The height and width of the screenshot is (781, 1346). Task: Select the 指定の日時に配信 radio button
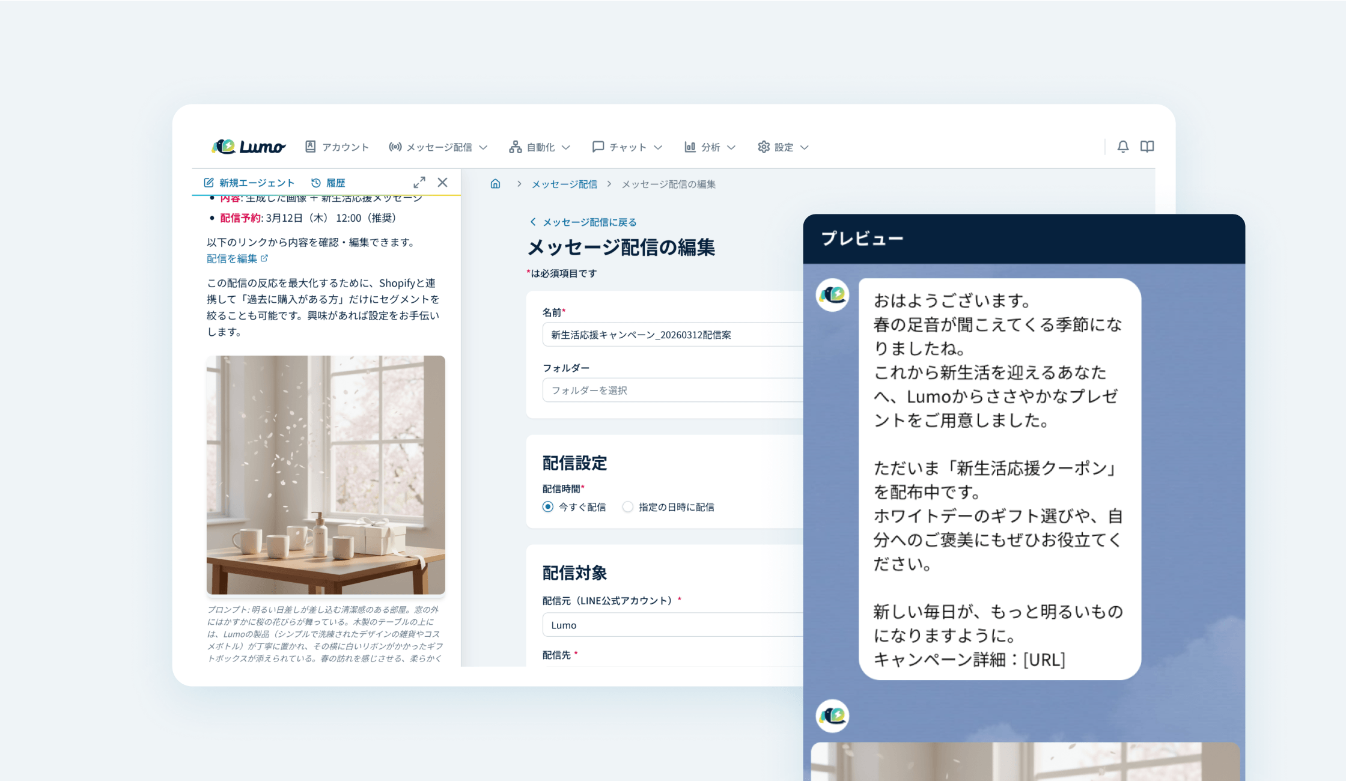(x=627, y=506)
